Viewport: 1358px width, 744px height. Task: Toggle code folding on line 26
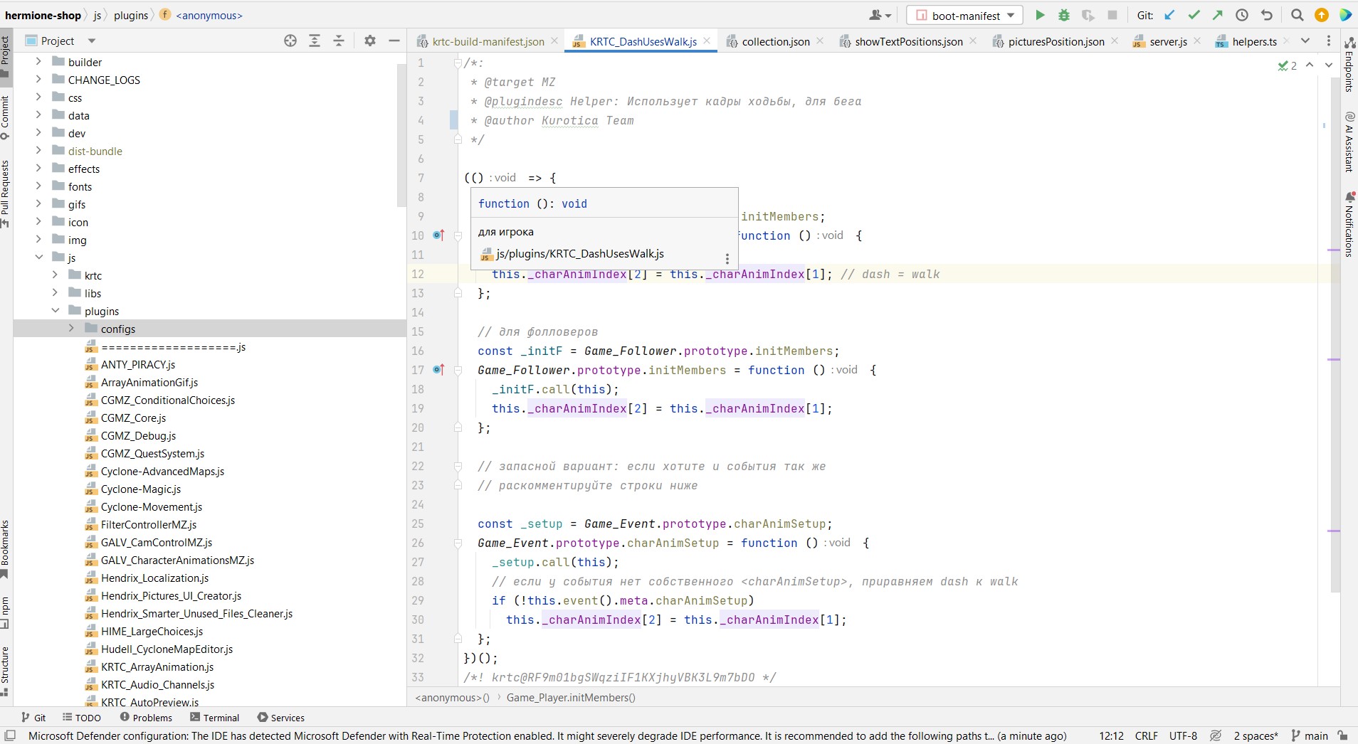pos(458,543)
